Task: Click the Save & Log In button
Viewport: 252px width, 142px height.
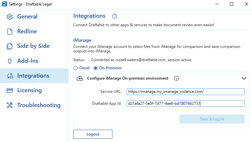Action: coord(212,119)
